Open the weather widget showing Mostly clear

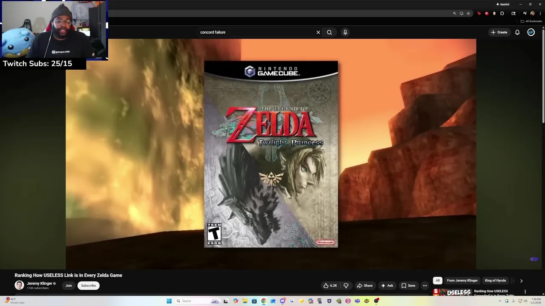(x=15, y=301)
